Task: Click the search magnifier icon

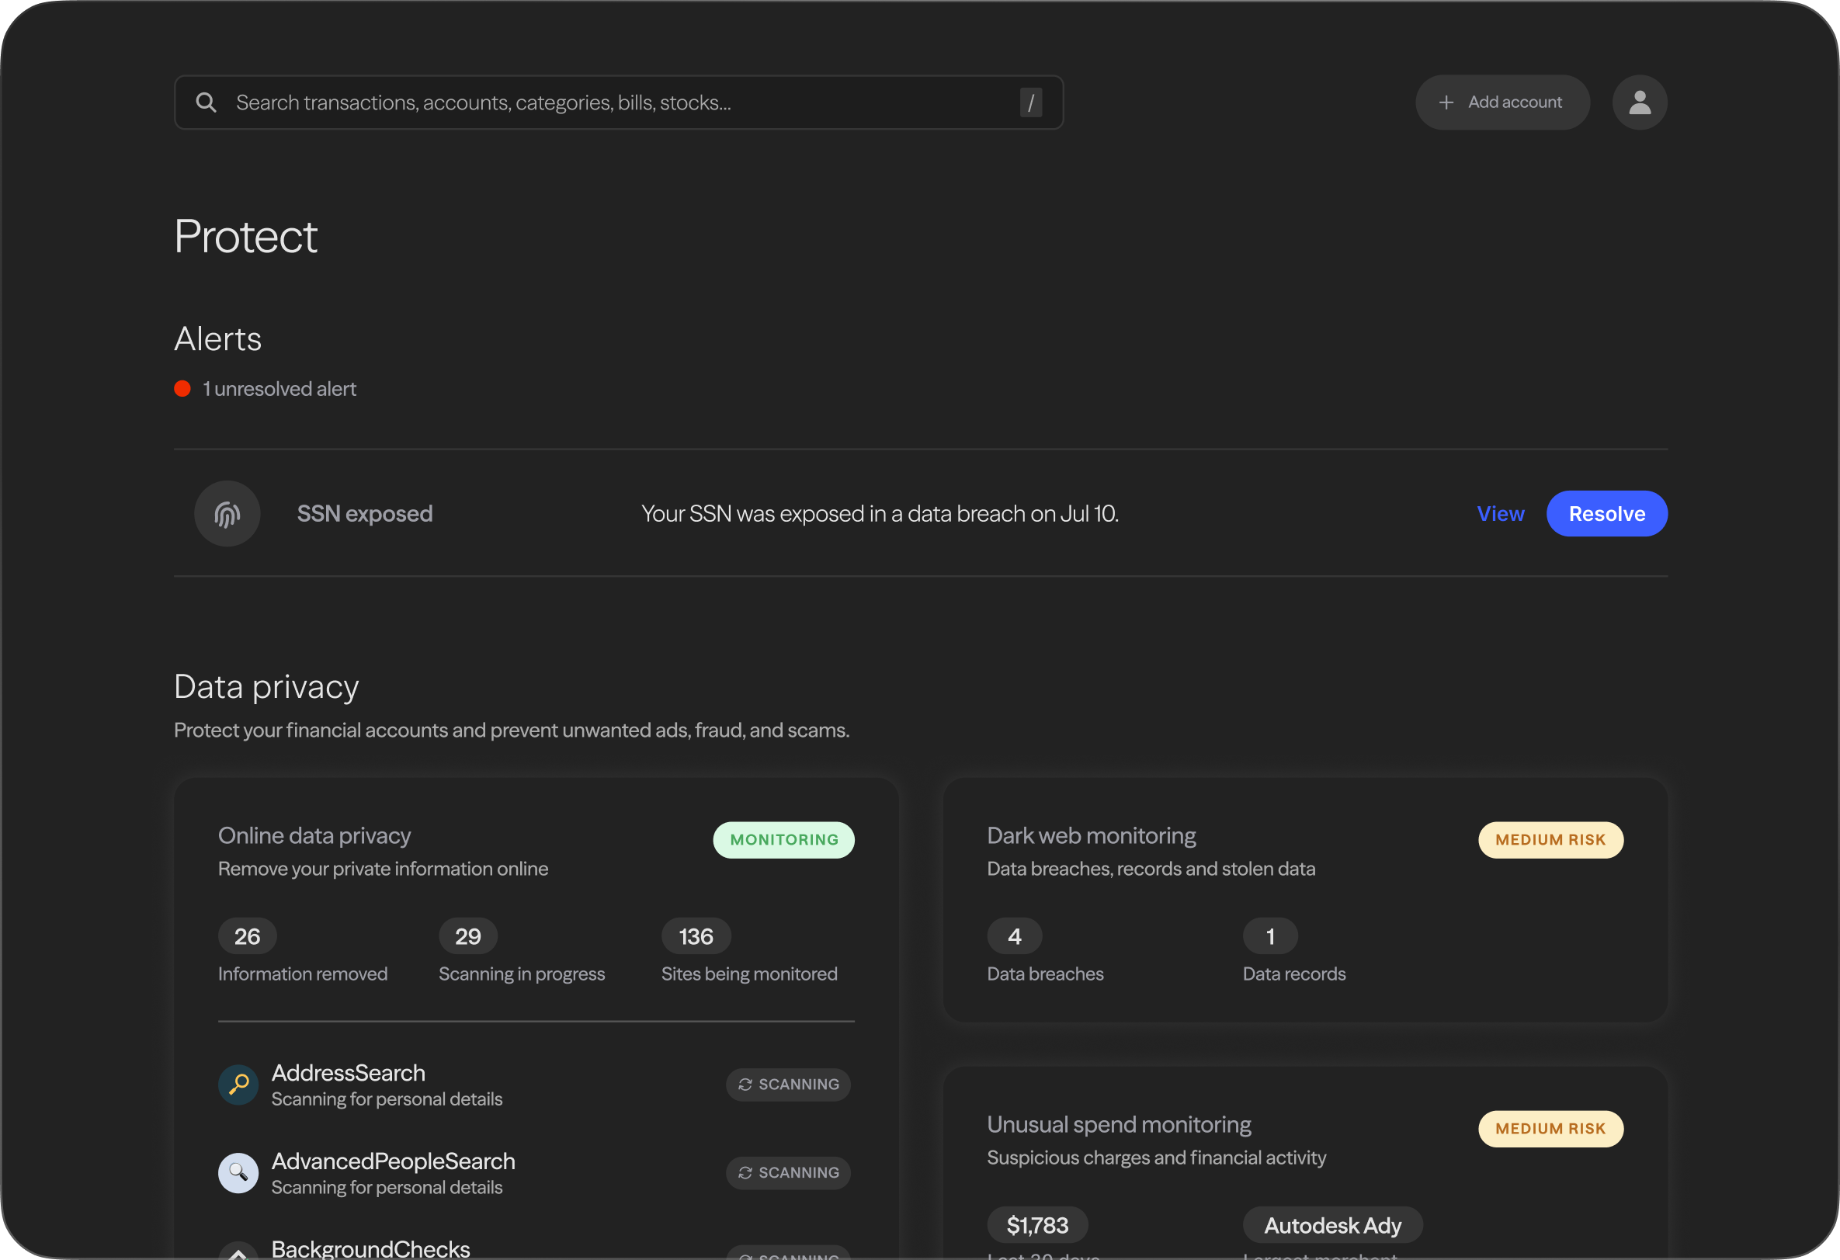Action: coord(206,102)
